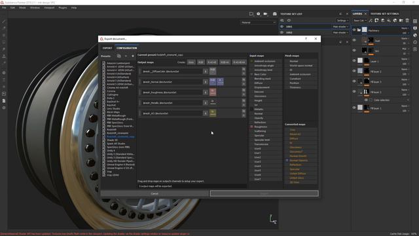Open the Main shader dropdown for 1002
This screenshot has width=419, height=236.
point(340,32)
